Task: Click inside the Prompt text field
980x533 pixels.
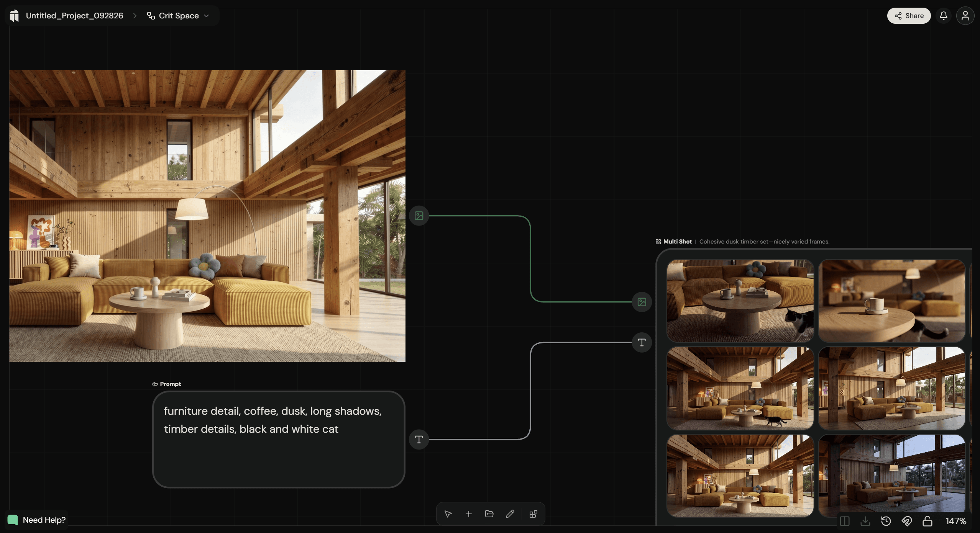Action: [279, 439]
